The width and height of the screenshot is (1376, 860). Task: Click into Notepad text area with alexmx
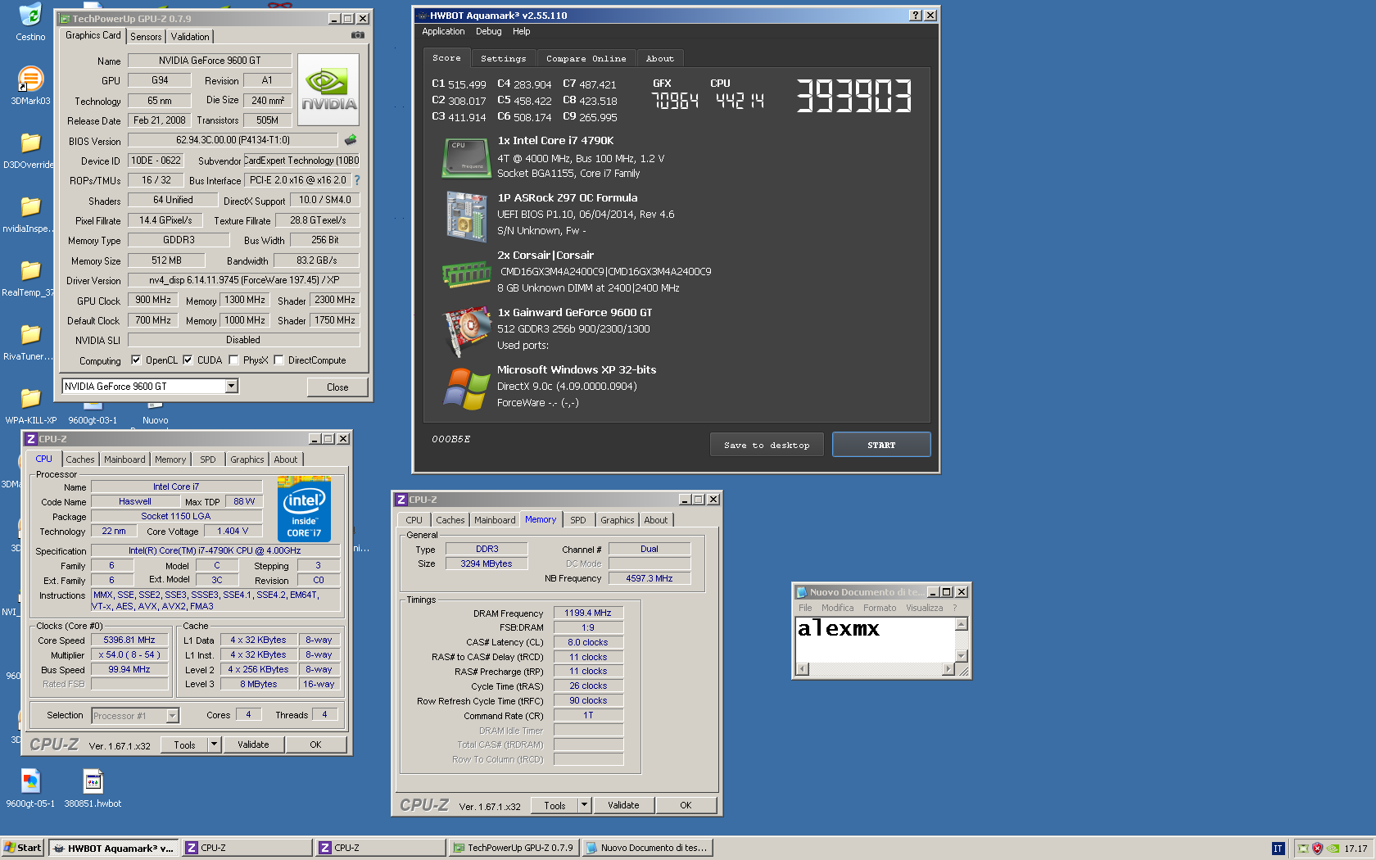tap(875, 639)
